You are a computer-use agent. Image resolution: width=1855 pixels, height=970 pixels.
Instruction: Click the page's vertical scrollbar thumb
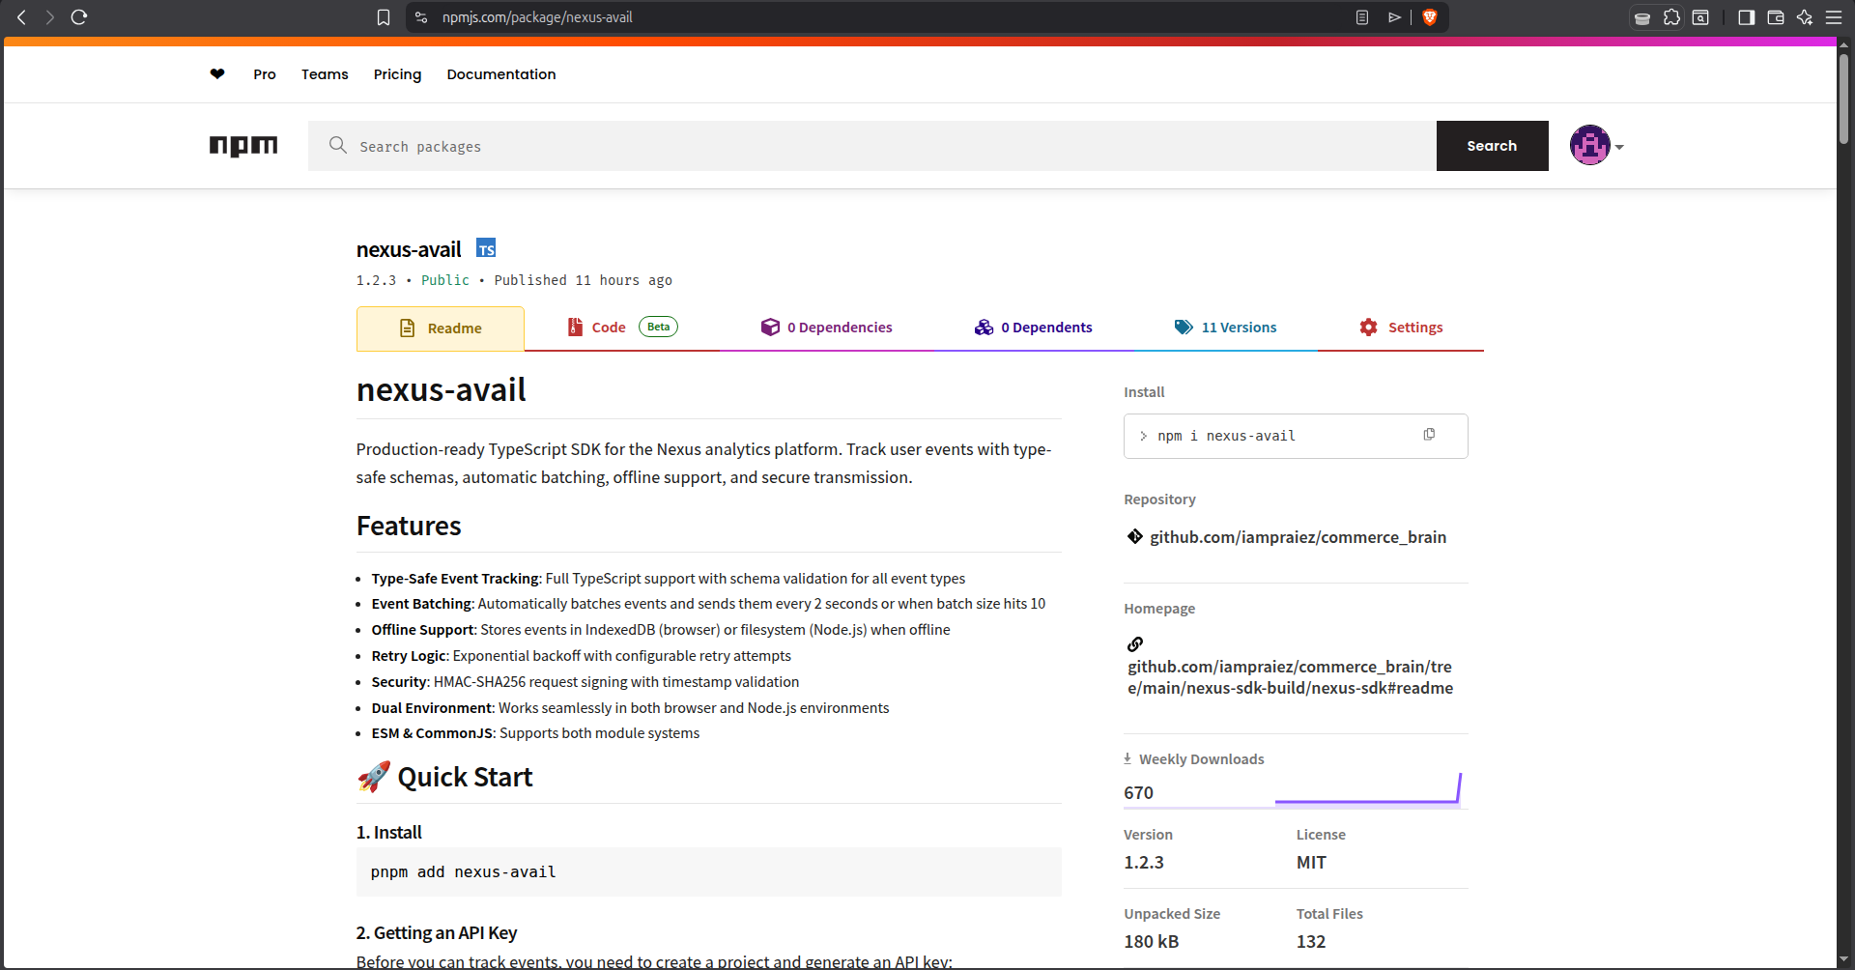point(1844,99)
